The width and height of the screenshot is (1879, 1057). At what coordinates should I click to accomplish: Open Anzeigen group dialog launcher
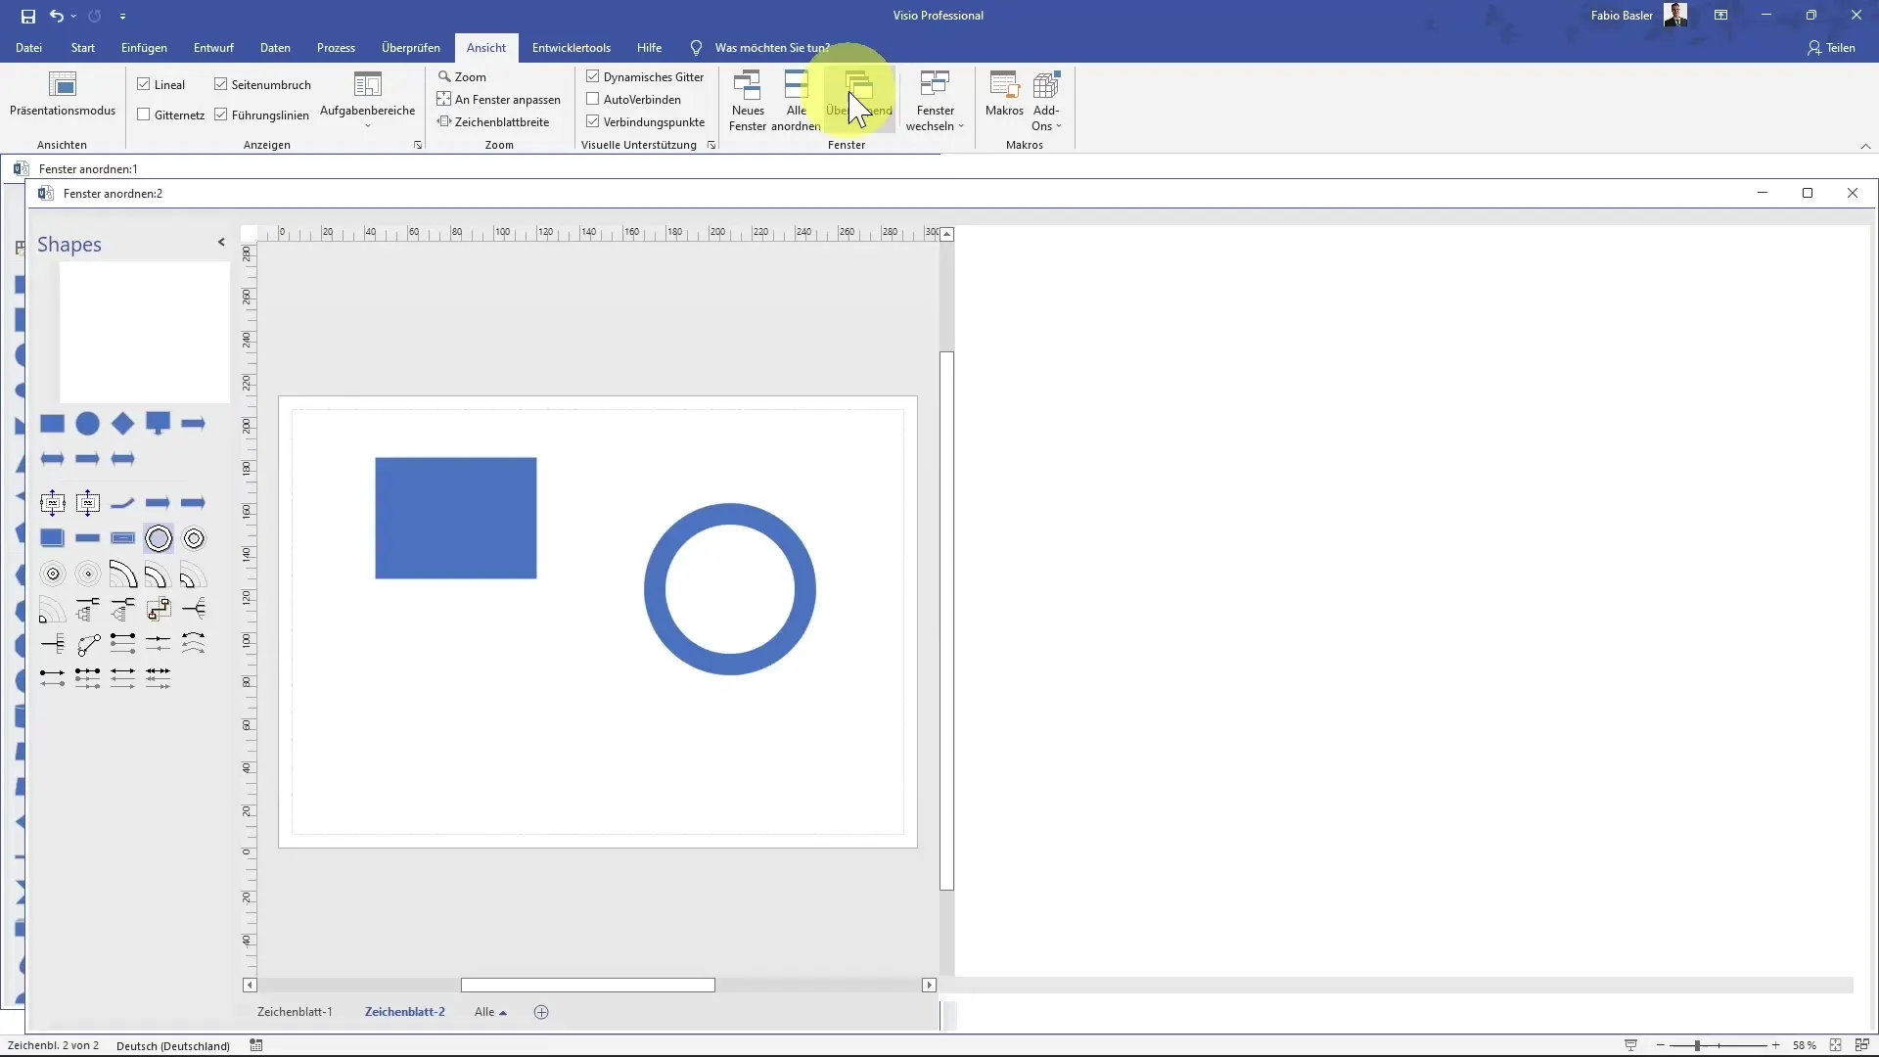(x=418, y=145)
